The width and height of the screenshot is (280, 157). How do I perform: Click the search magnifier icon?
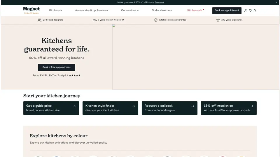[255, 10]
